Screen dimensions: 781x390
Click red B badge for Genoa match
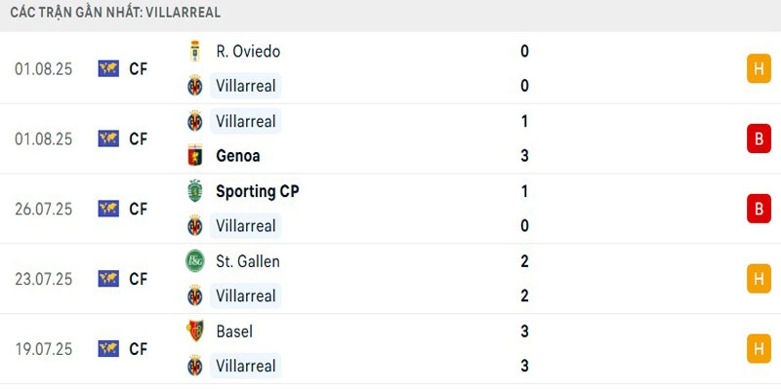coord(759,138)
